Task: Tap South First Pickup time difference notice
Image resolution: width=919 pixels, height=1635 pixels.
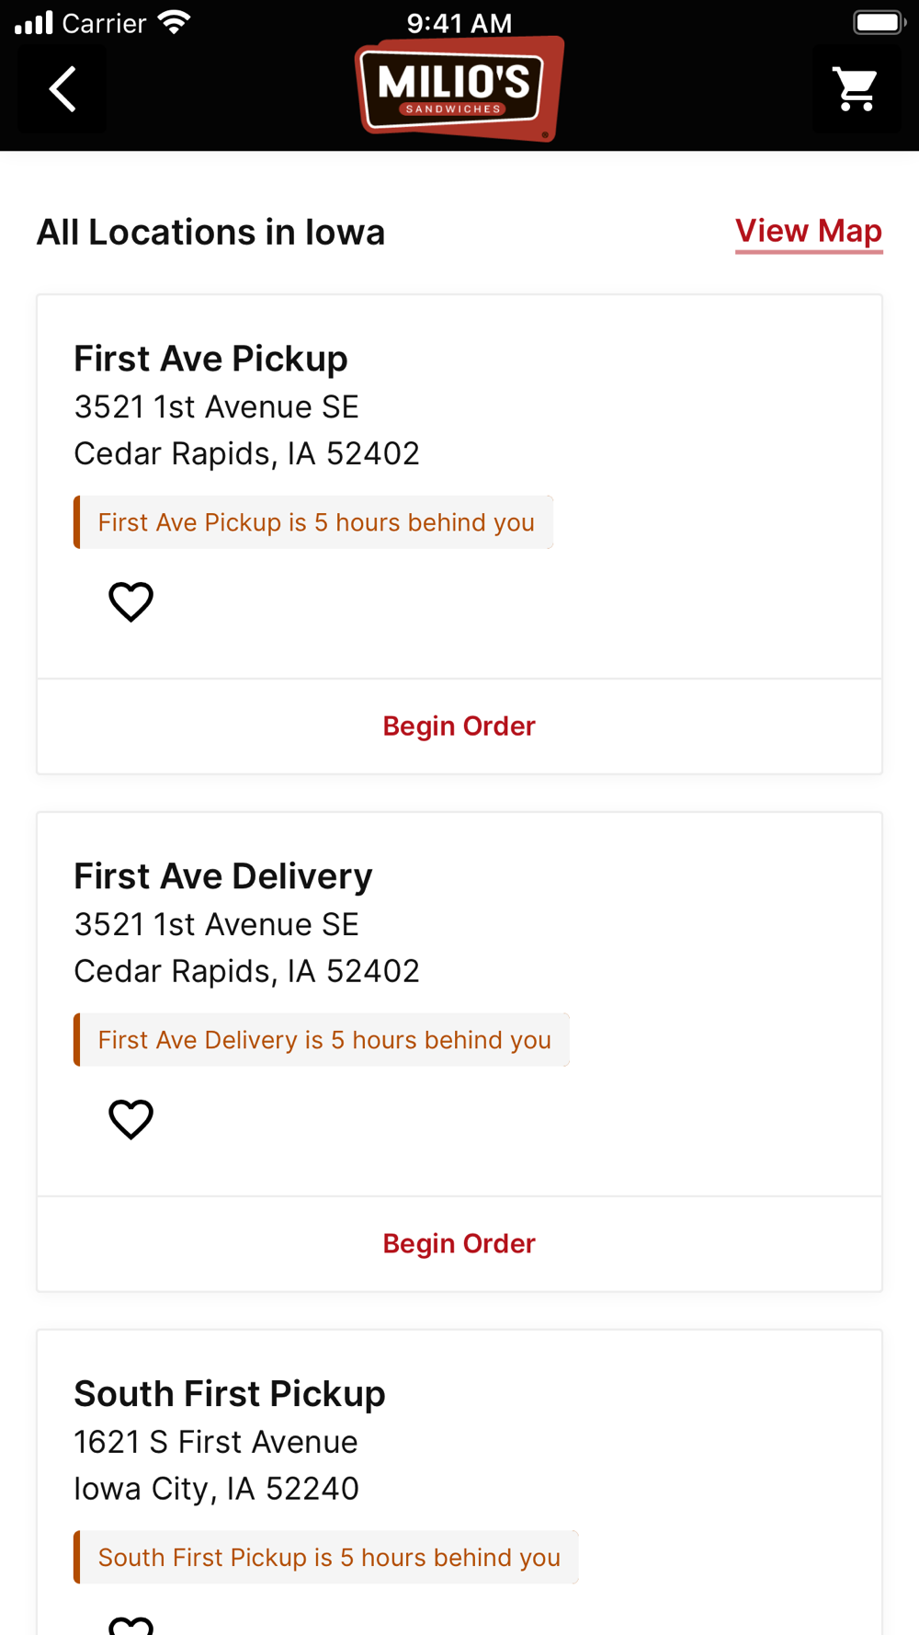Action: coord(327,1558)
